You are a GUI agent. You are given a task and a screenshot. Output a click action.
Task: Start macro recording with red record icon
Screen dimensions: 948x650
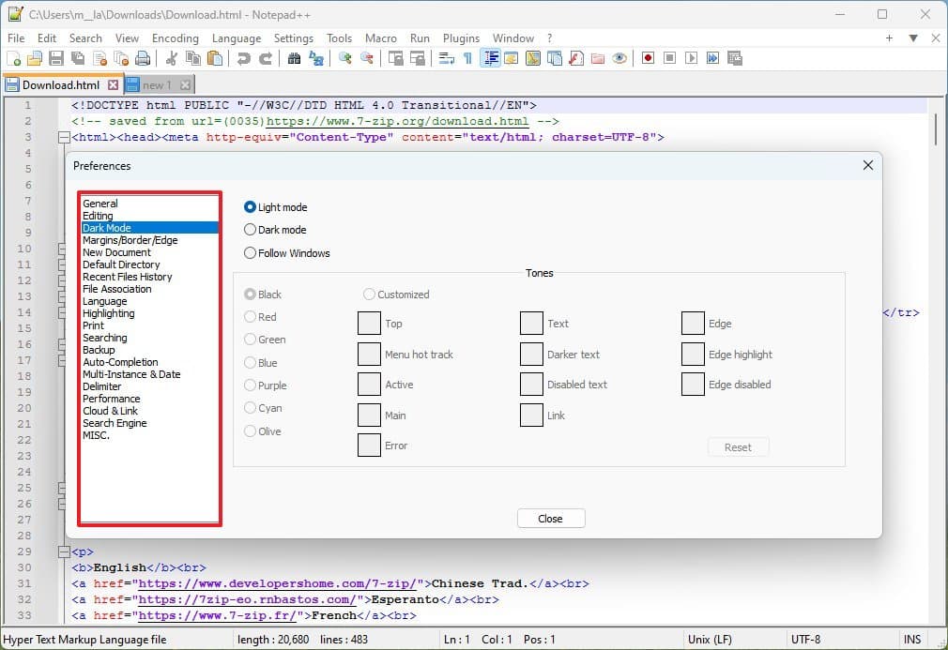tap(648, 58)
